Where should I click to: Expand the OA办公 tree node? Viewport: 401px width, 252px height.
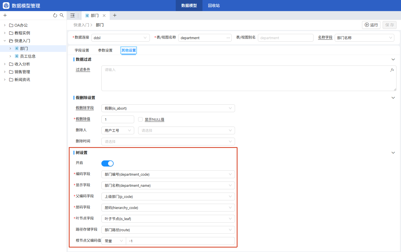[5, 25]
